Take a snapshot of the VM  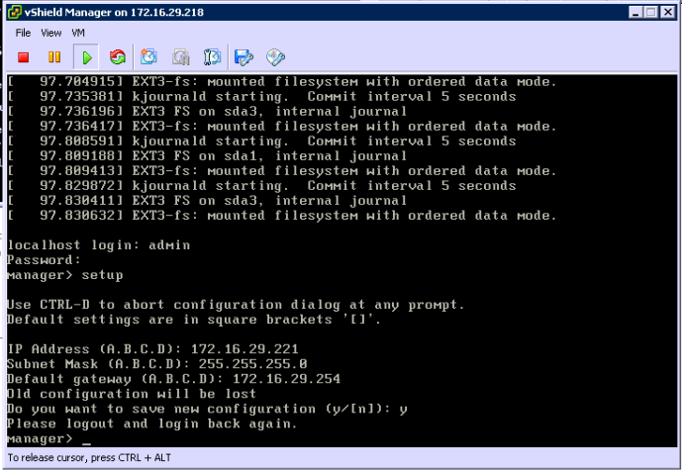[x=149, y=56]
